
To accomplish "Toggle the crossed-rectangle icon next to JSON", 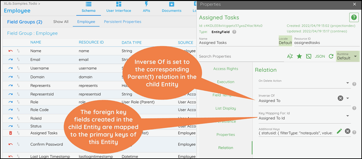I will pyautogui.click(x=309, y=56).
